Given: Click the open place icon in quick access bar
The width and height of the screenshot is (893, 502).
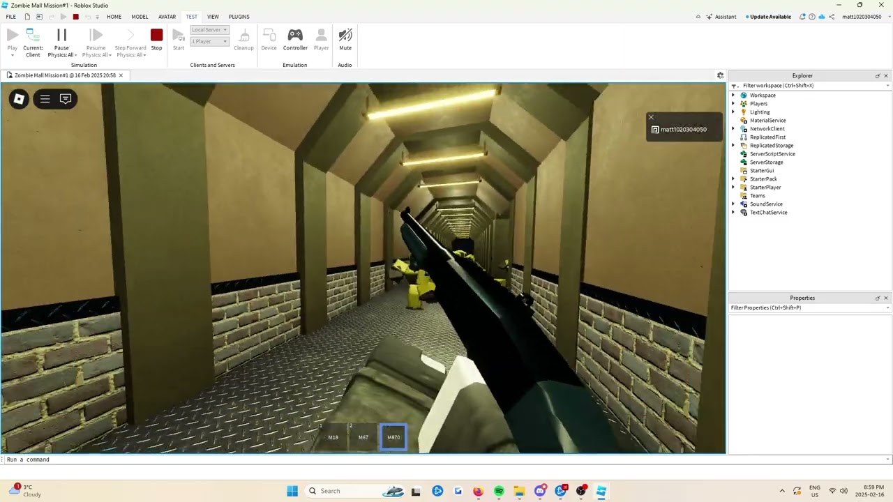Looking at the screenshot, I should click(39, 17).
